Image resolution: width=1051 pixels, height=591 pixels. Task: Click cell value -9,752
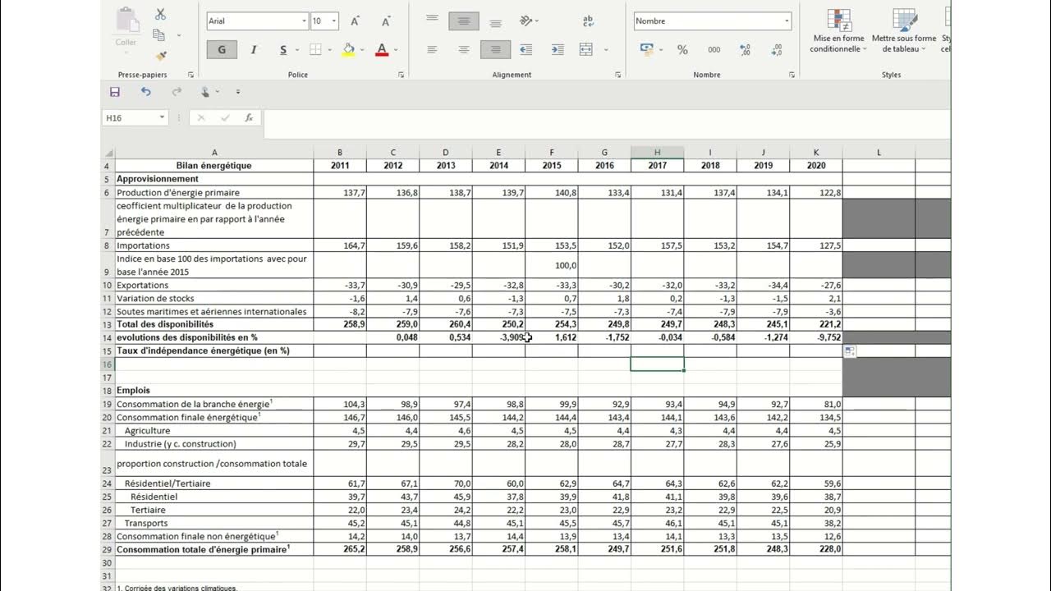point(816,337)
